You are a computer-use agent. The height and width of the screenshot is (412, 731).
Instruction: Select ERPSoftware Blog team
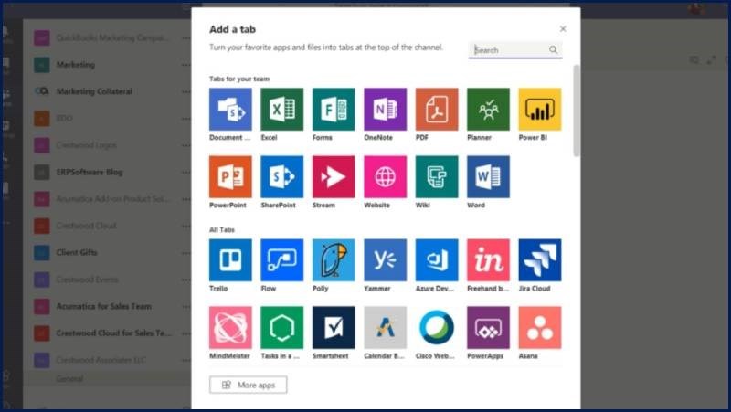click(90, 172)
